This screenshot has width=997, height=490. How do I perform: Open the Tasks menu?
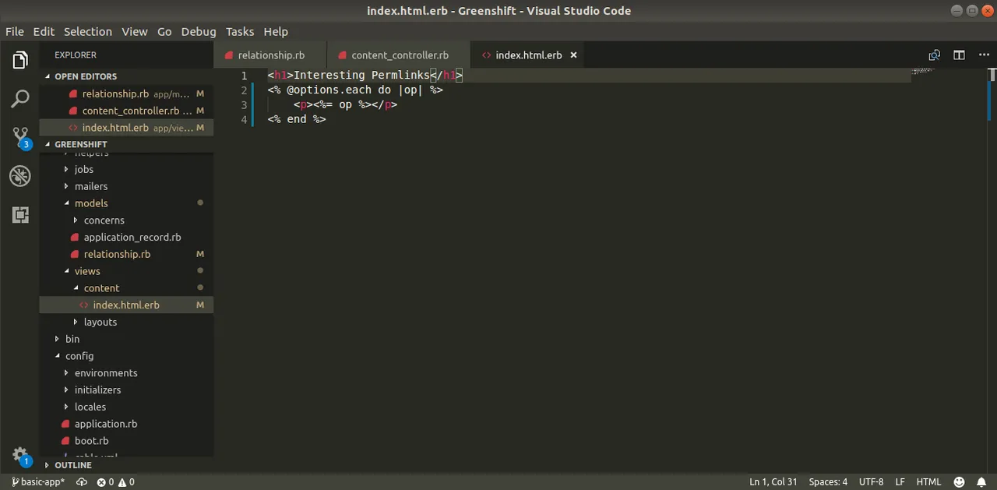pos(240,32)
